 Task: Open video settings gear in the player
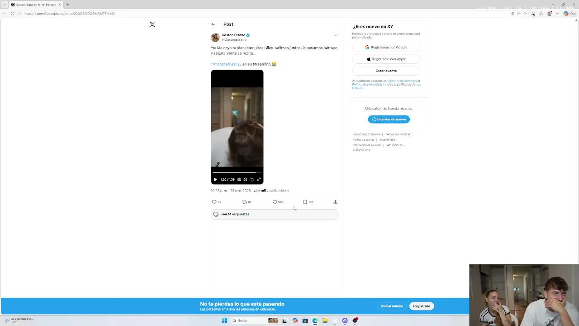coord(246,180)
